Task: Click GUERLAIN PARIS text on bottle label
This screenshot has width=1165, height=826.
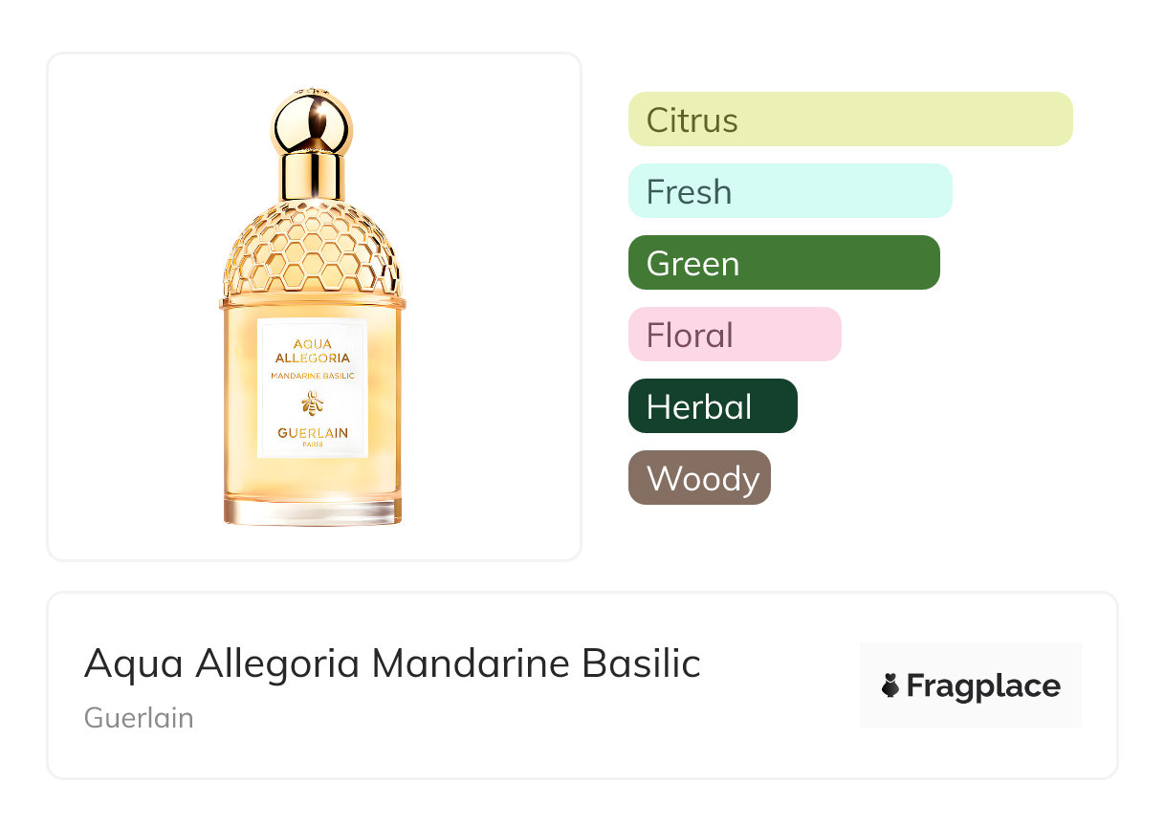Action: [x=313, y=436]
